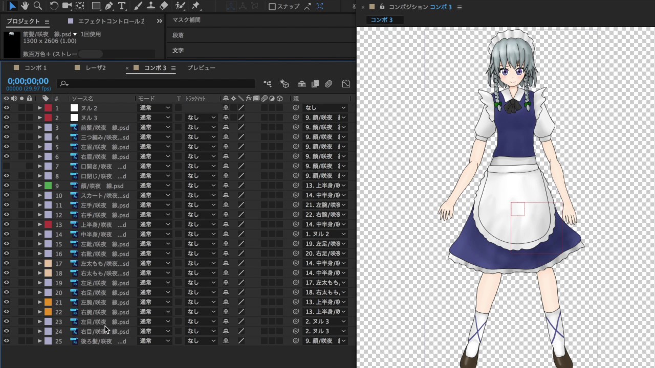Open track matte dropdown for layer 6 右眉/咲夜
This screenshot has width=655, height=368.
(x=201, y=156)
